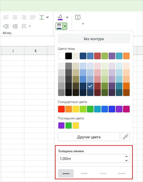Pick a color with the eyedropper
Viewport: 143px width, 182px height.
point(126,137)
